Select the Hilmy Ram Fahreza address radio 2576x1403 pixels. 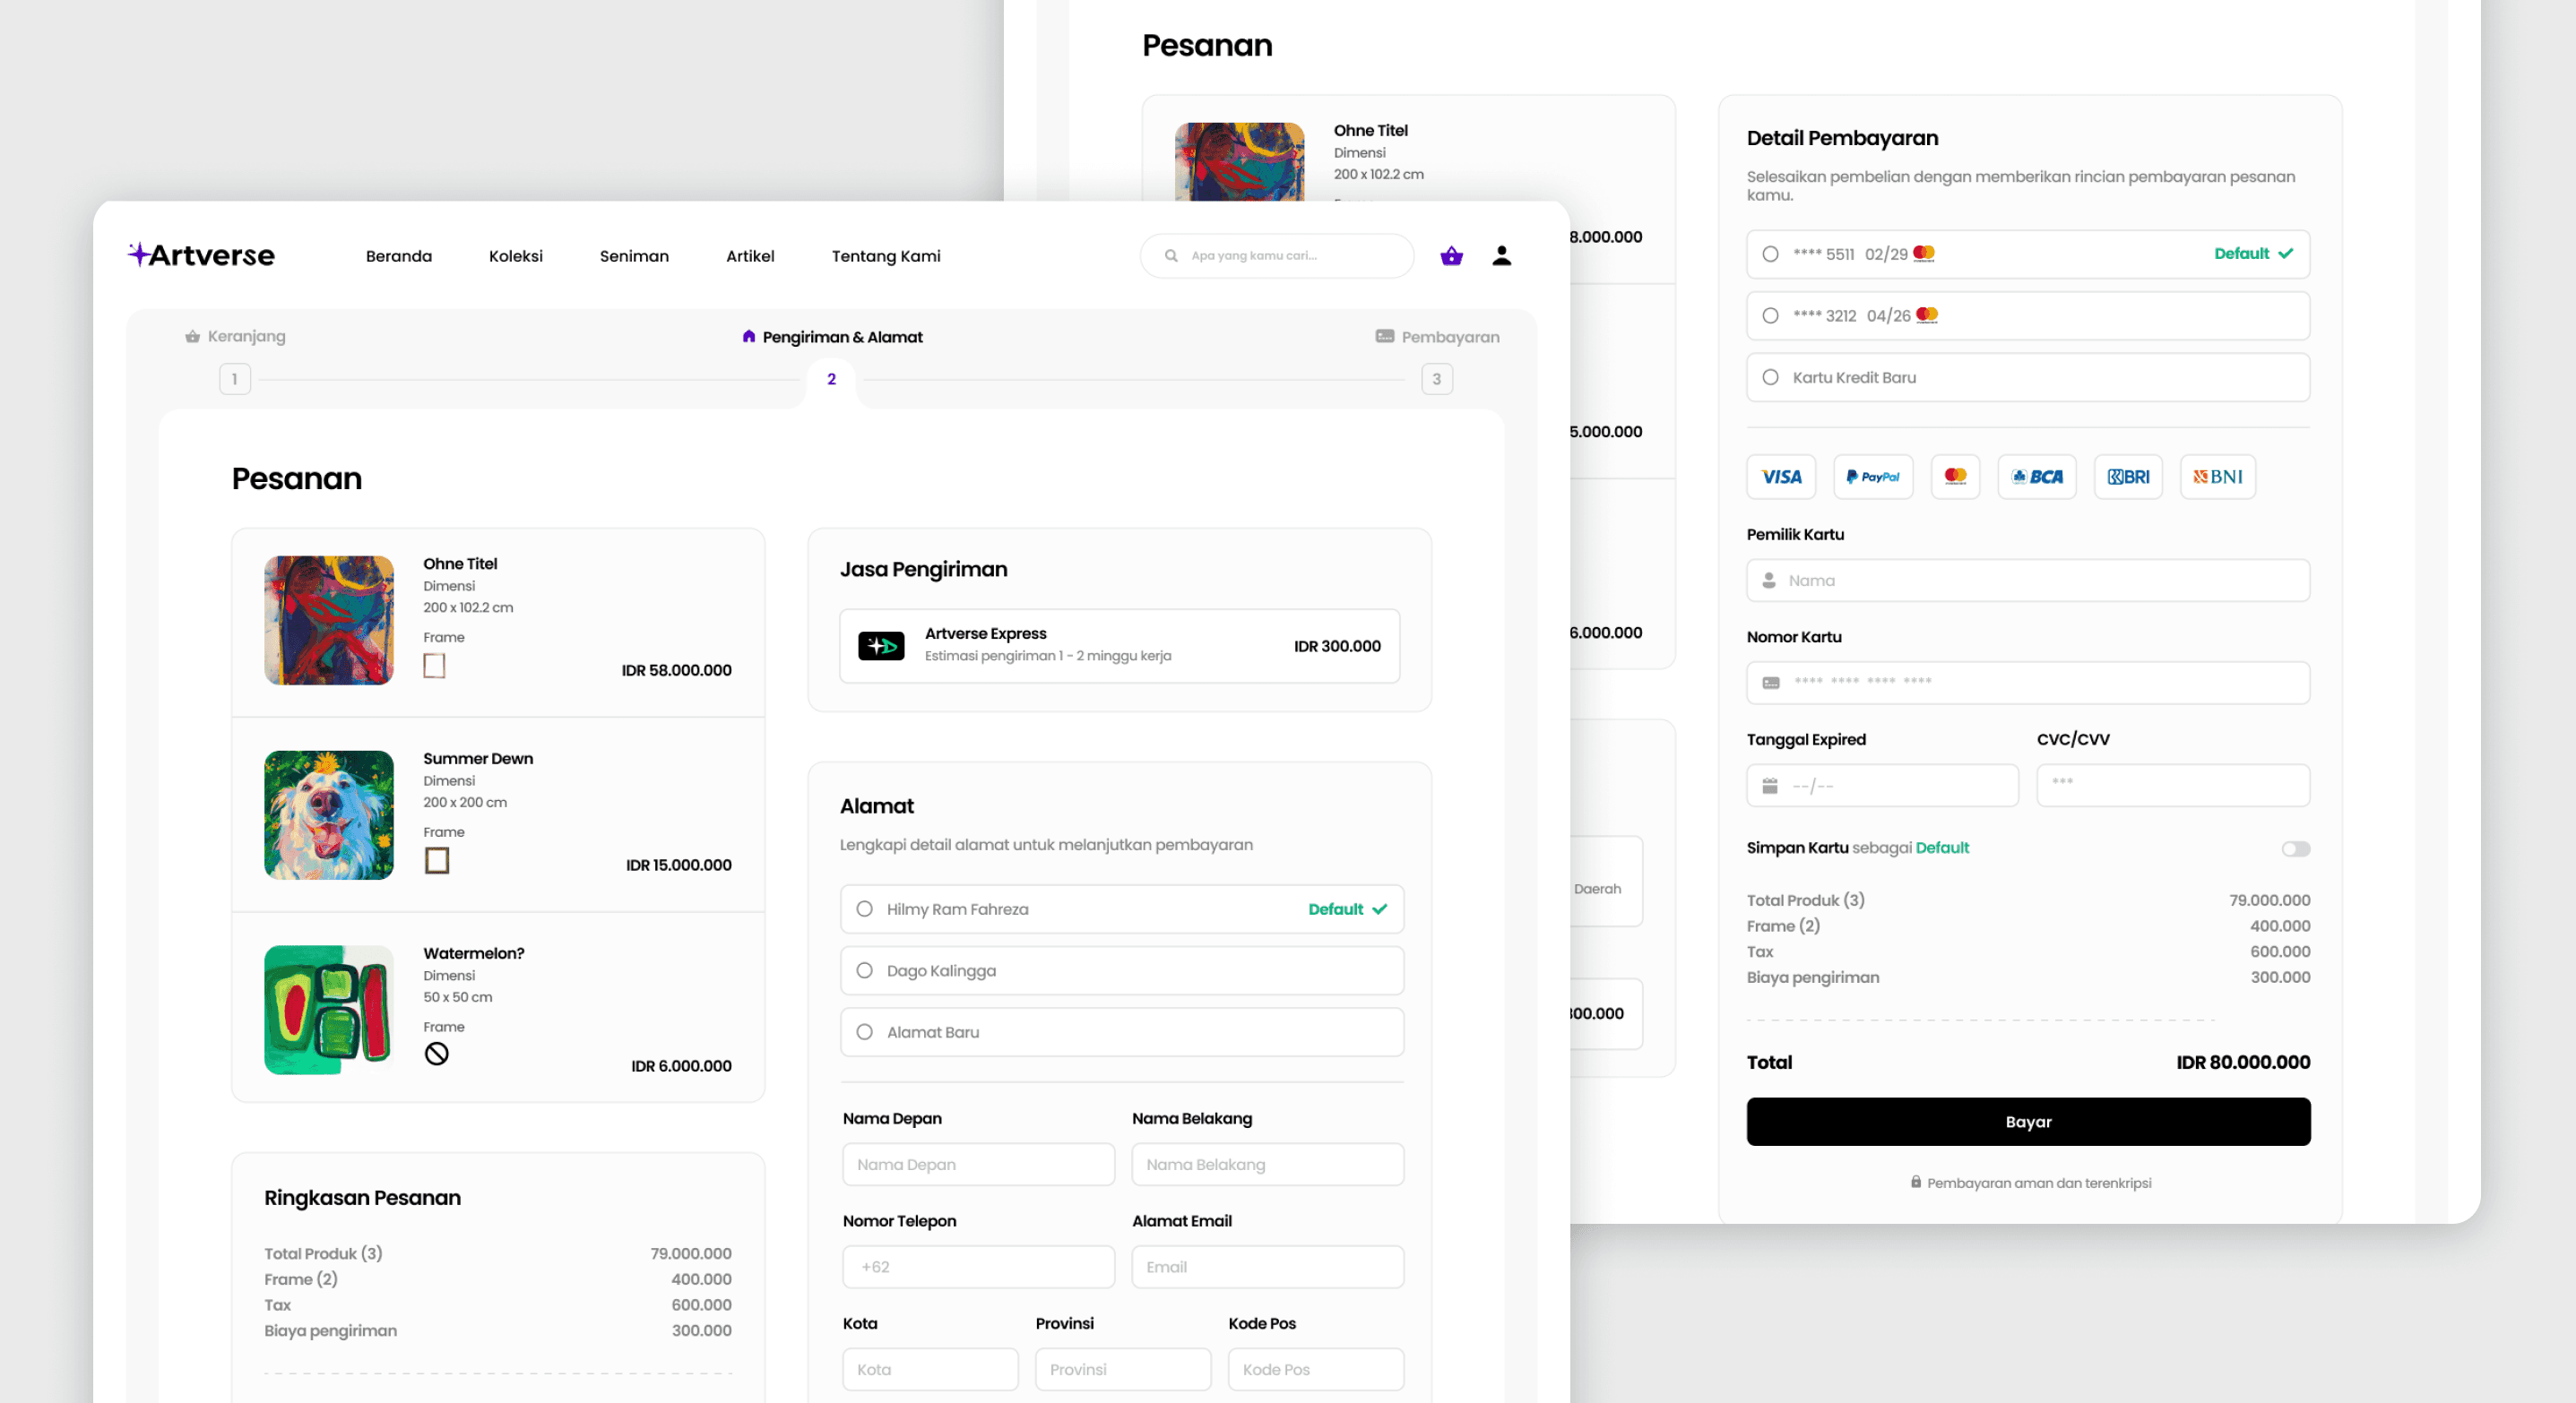pos(865,909)
